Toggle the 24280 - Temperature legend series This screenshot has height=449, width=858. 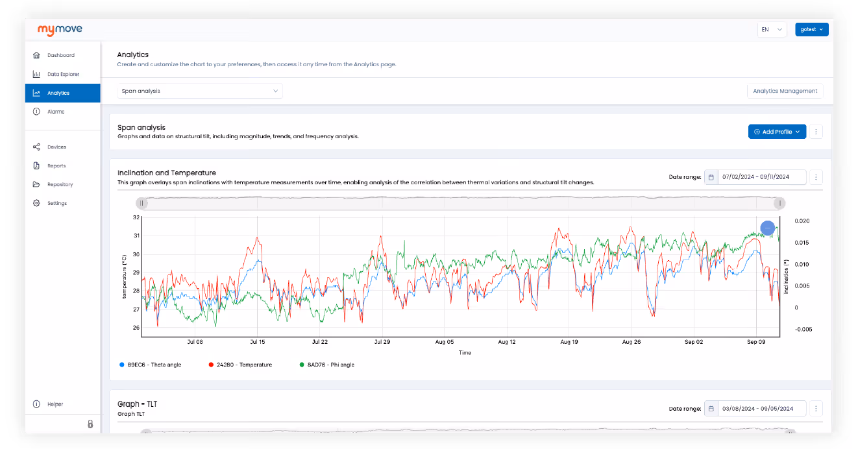(241, 365)
